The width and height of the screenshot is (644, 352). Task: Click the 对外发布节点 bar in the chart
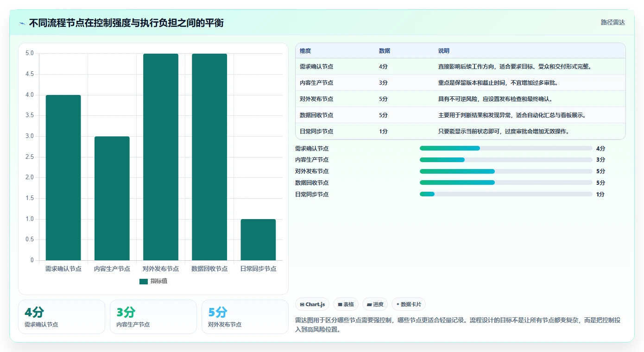coord(161,157)
